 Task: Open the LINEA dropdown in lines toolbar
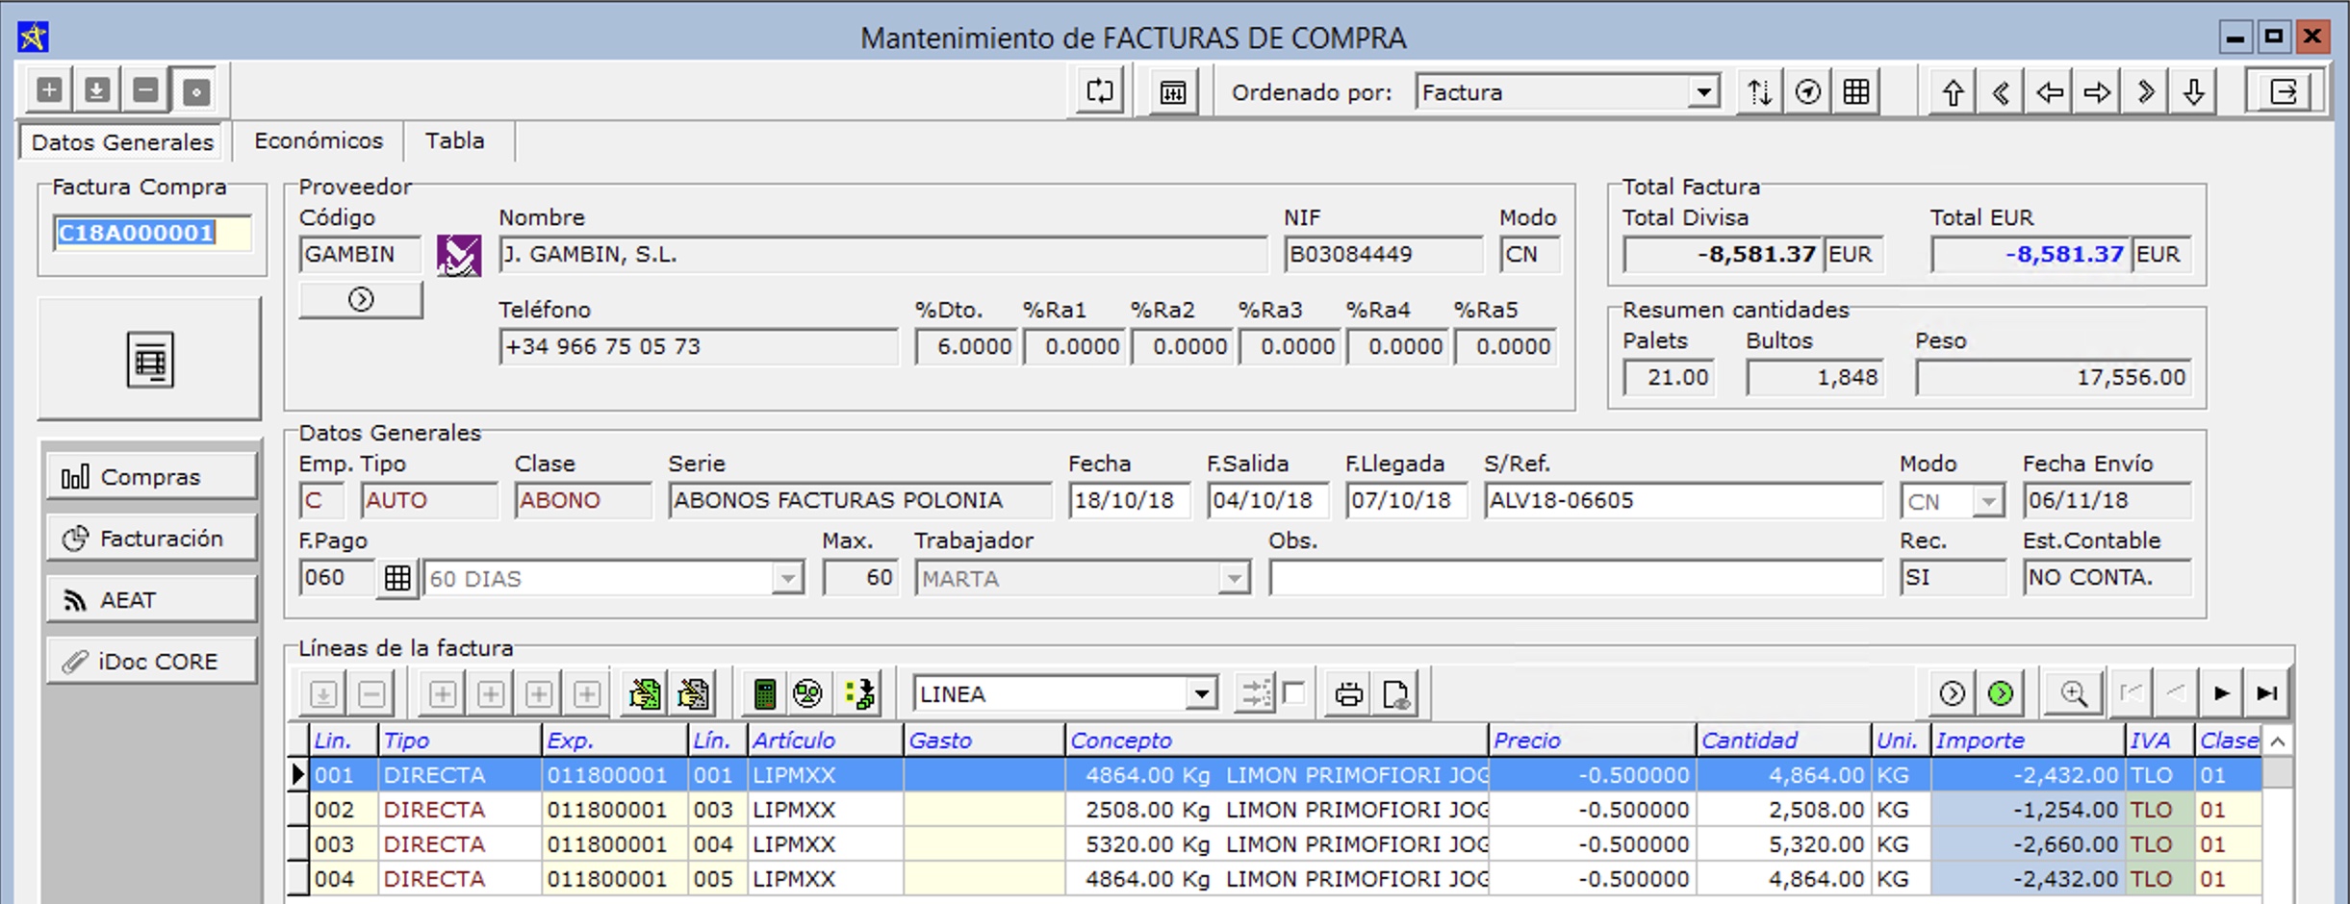1201,693
